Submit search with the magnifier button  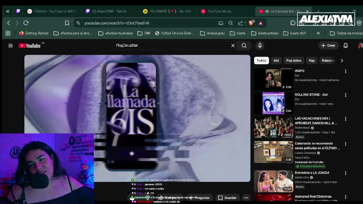[244, 45]
